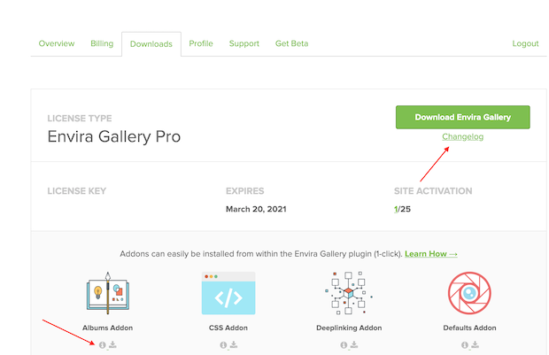Download the Defaults Addon

point(475,344)
